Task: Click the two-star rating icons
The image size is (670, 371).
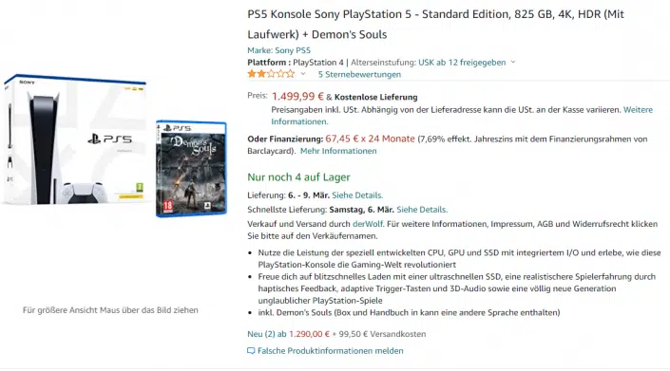Action: [272, 74]
